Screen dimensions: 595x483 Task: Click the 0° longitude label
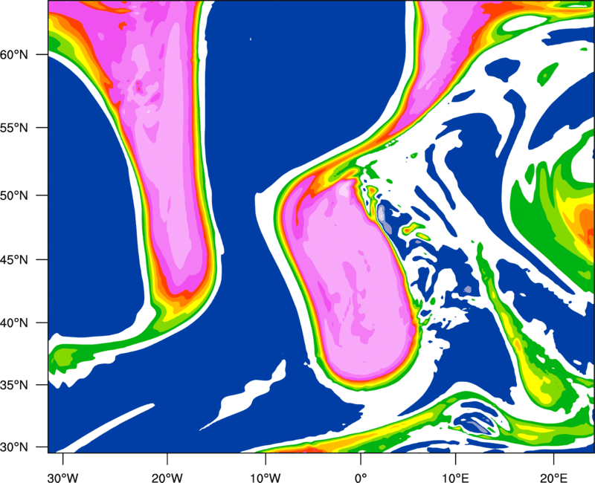361,478
